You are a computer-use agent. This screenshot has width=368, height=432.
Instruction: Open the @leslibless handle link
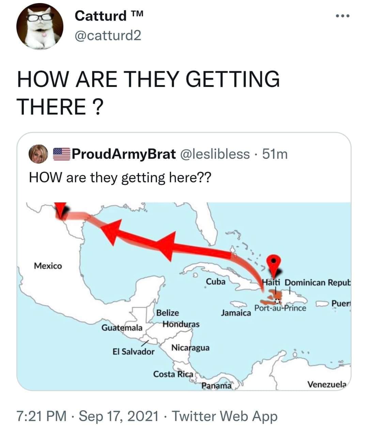pos(215,154)
